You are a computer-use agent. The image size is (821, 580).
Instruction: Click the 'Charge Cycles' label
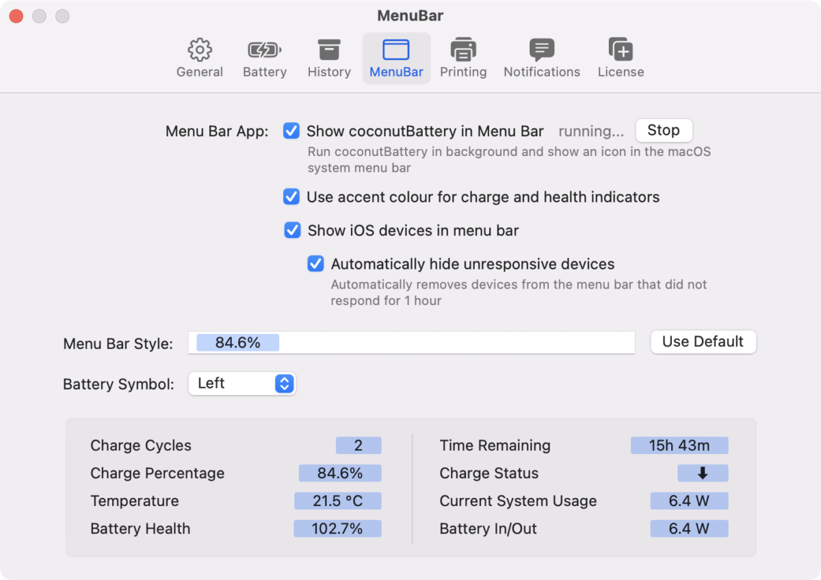pos(141,445)
